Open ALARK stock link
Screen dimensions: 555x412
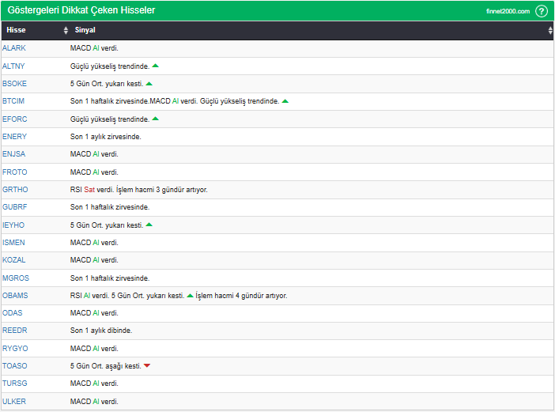[x=13, y=48]
